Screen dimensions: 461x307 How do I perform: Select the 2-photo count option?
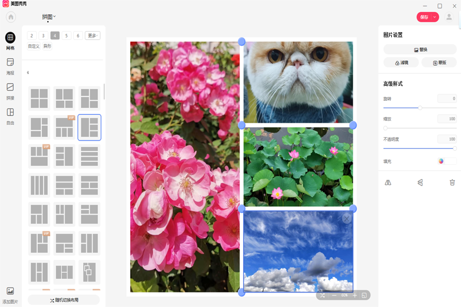32,36
